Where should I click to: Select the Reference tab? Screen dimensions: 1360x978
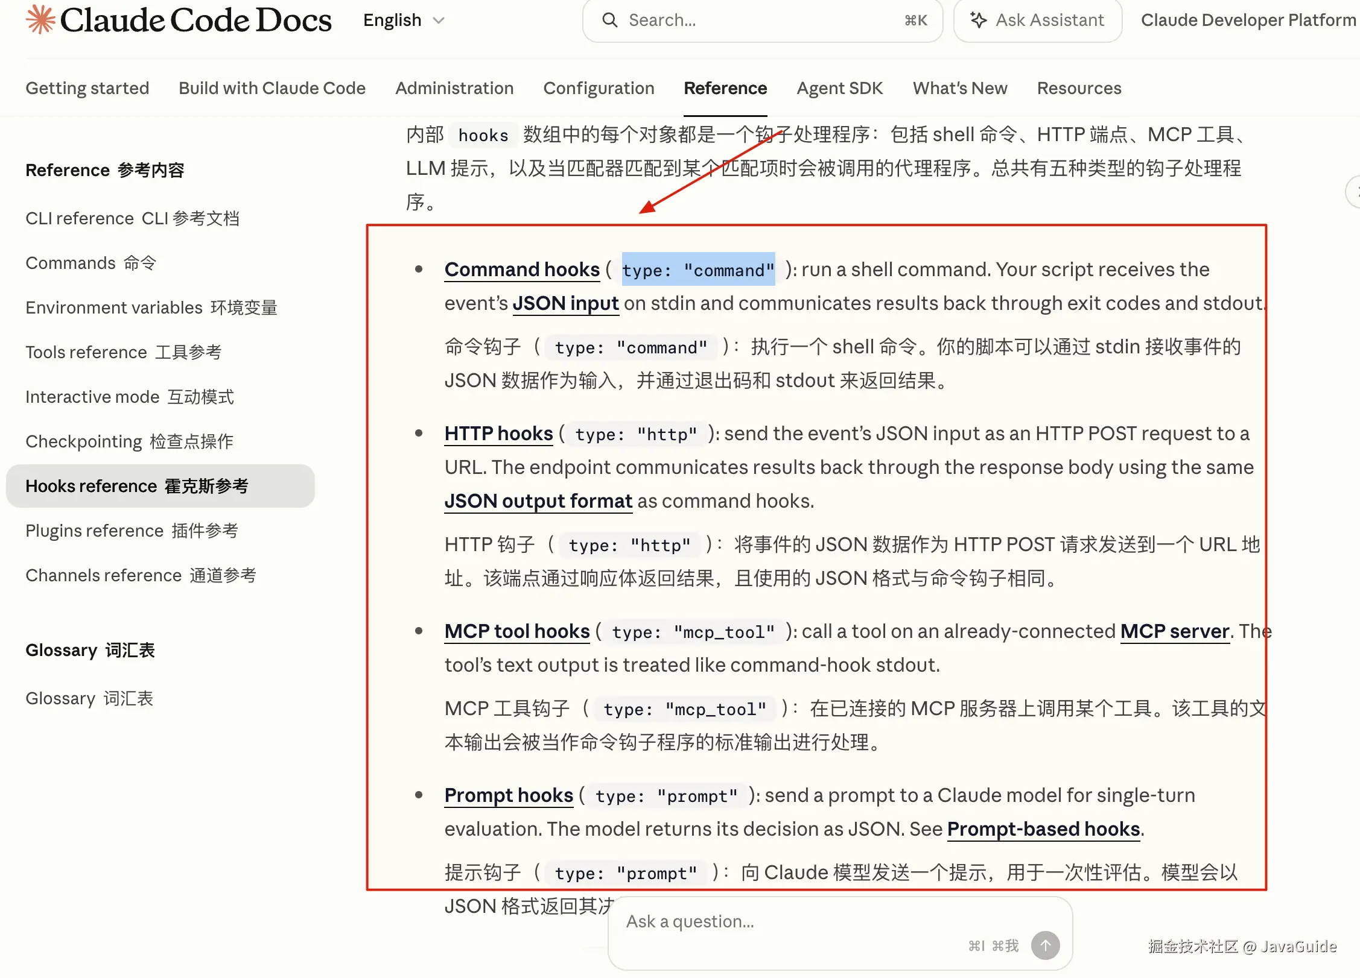(x=725, y=88)
